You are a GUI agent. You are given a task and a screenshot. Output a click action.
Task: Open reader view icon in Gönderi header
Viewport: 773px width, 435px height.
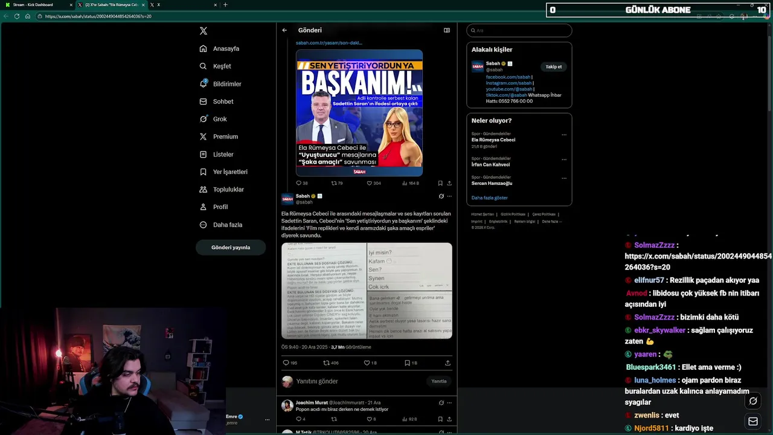point(447,30)
